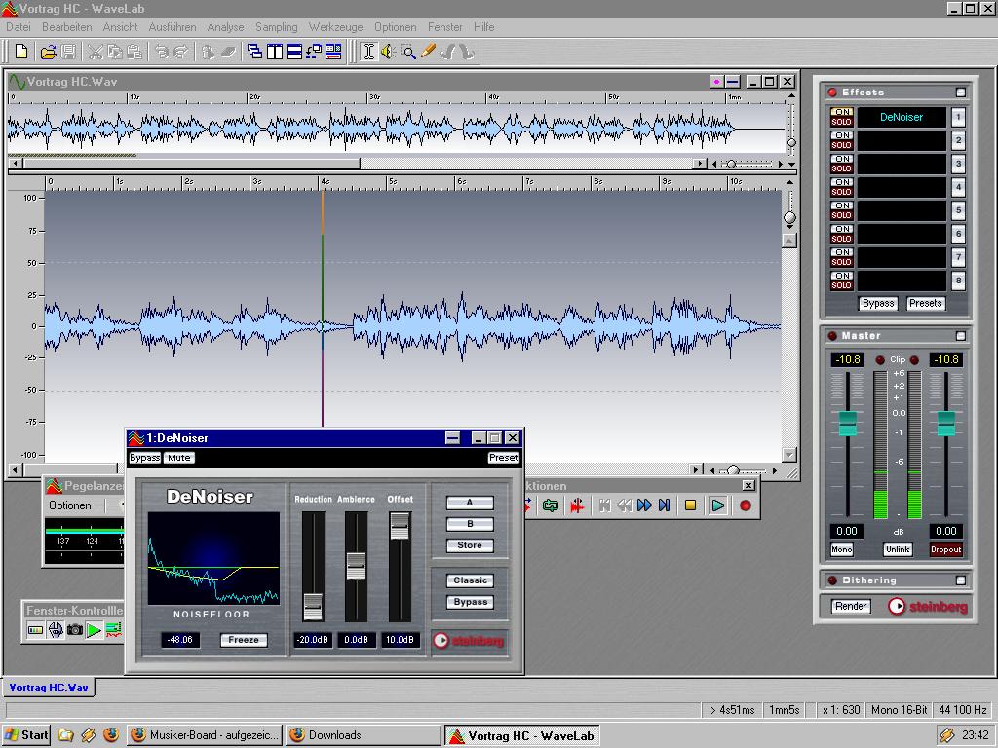Toggle the Unlink button in Master
998x748 pixels.
(898, 549)
